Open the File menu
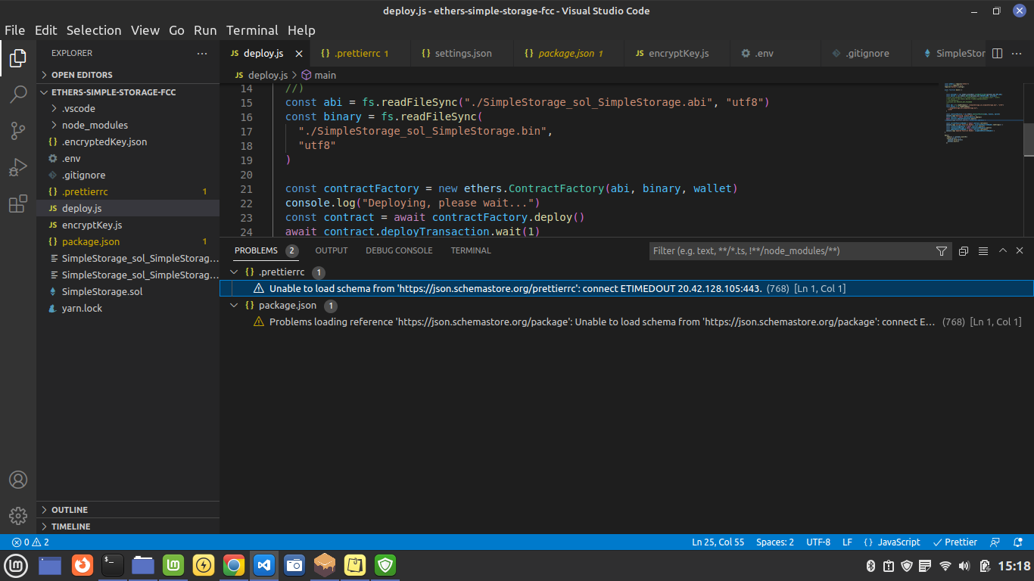Viewport: 1034px width, 581px height. 15,30
